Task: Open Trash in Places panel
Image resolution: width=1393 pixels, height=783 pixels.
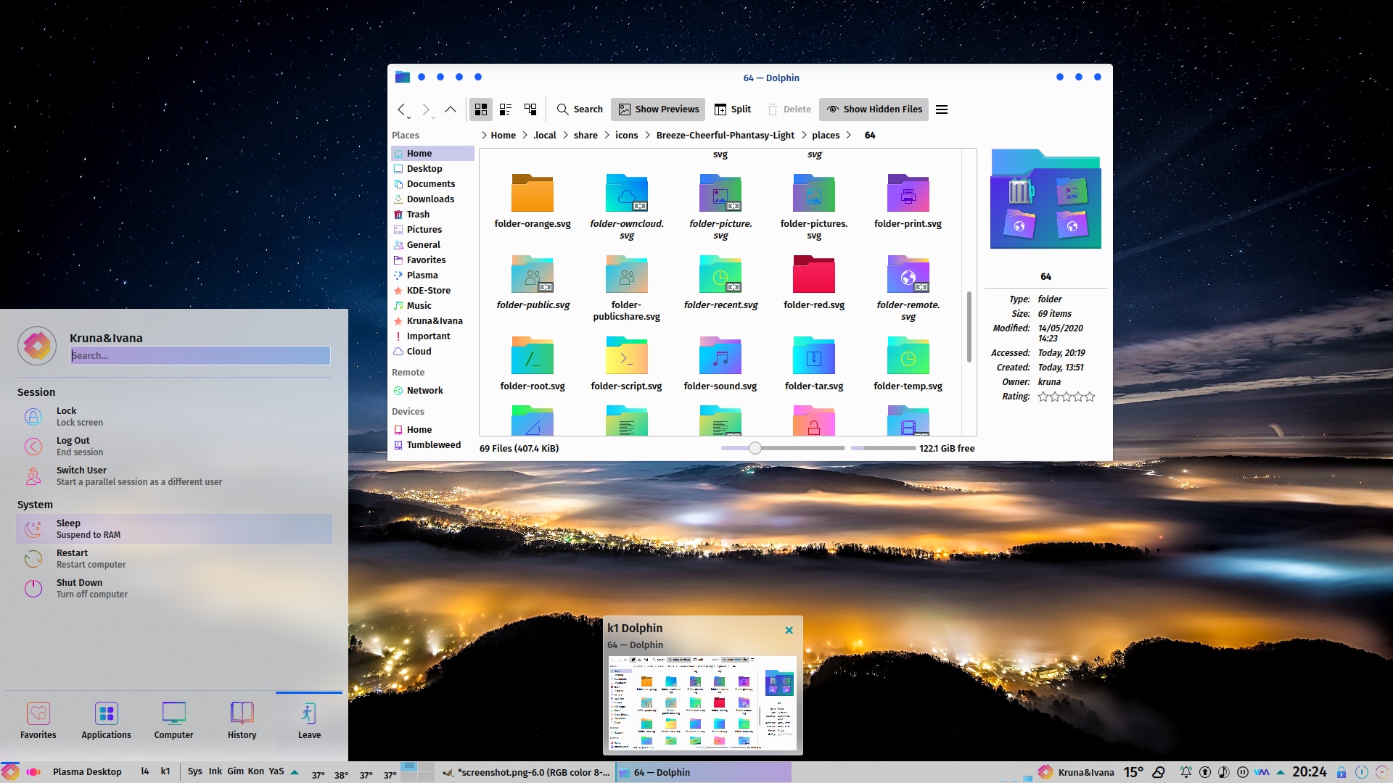Action: coord(432,215)
